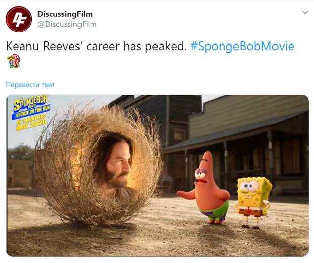Click Patrick's outstretched pointing arm

point(186,195)
